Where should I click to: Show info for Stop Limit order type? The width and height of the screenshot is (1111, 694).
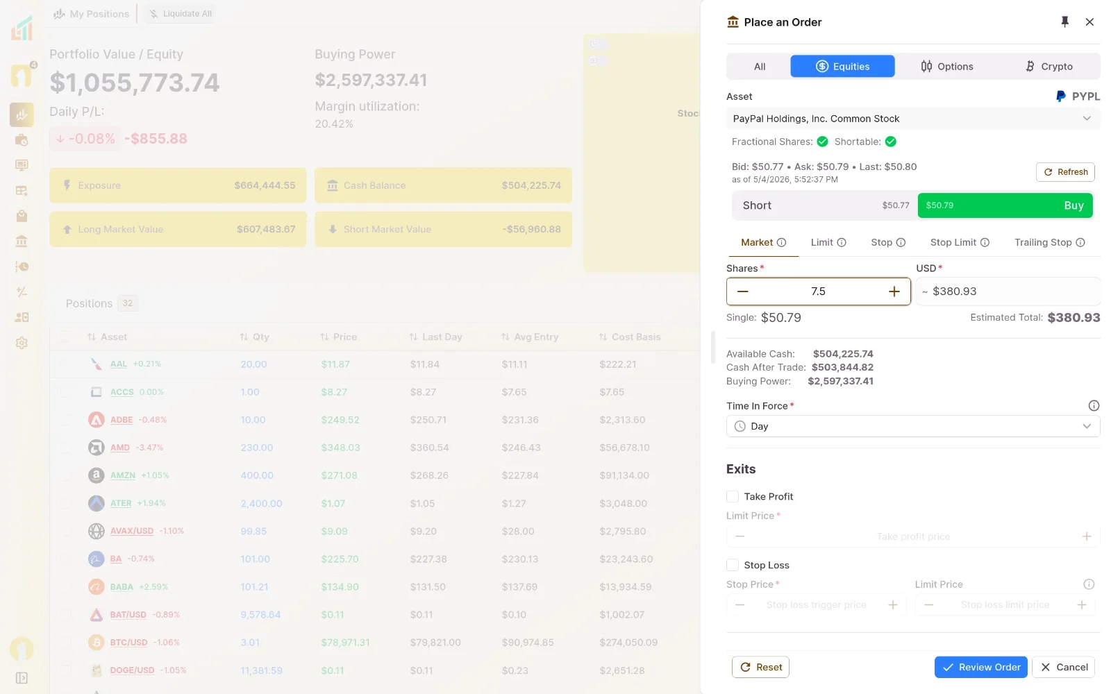985,242
